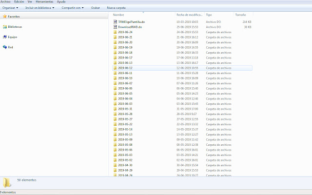Screen dimensions: 312x195
Task: Click the Bibliotecas icon in sidebar
Action: pos(4,27)
